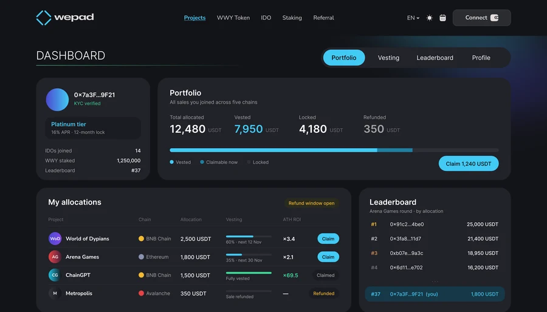
Task: Select leaderboard row #2 0x3fa8...11d7
Action: click(435, 239)
